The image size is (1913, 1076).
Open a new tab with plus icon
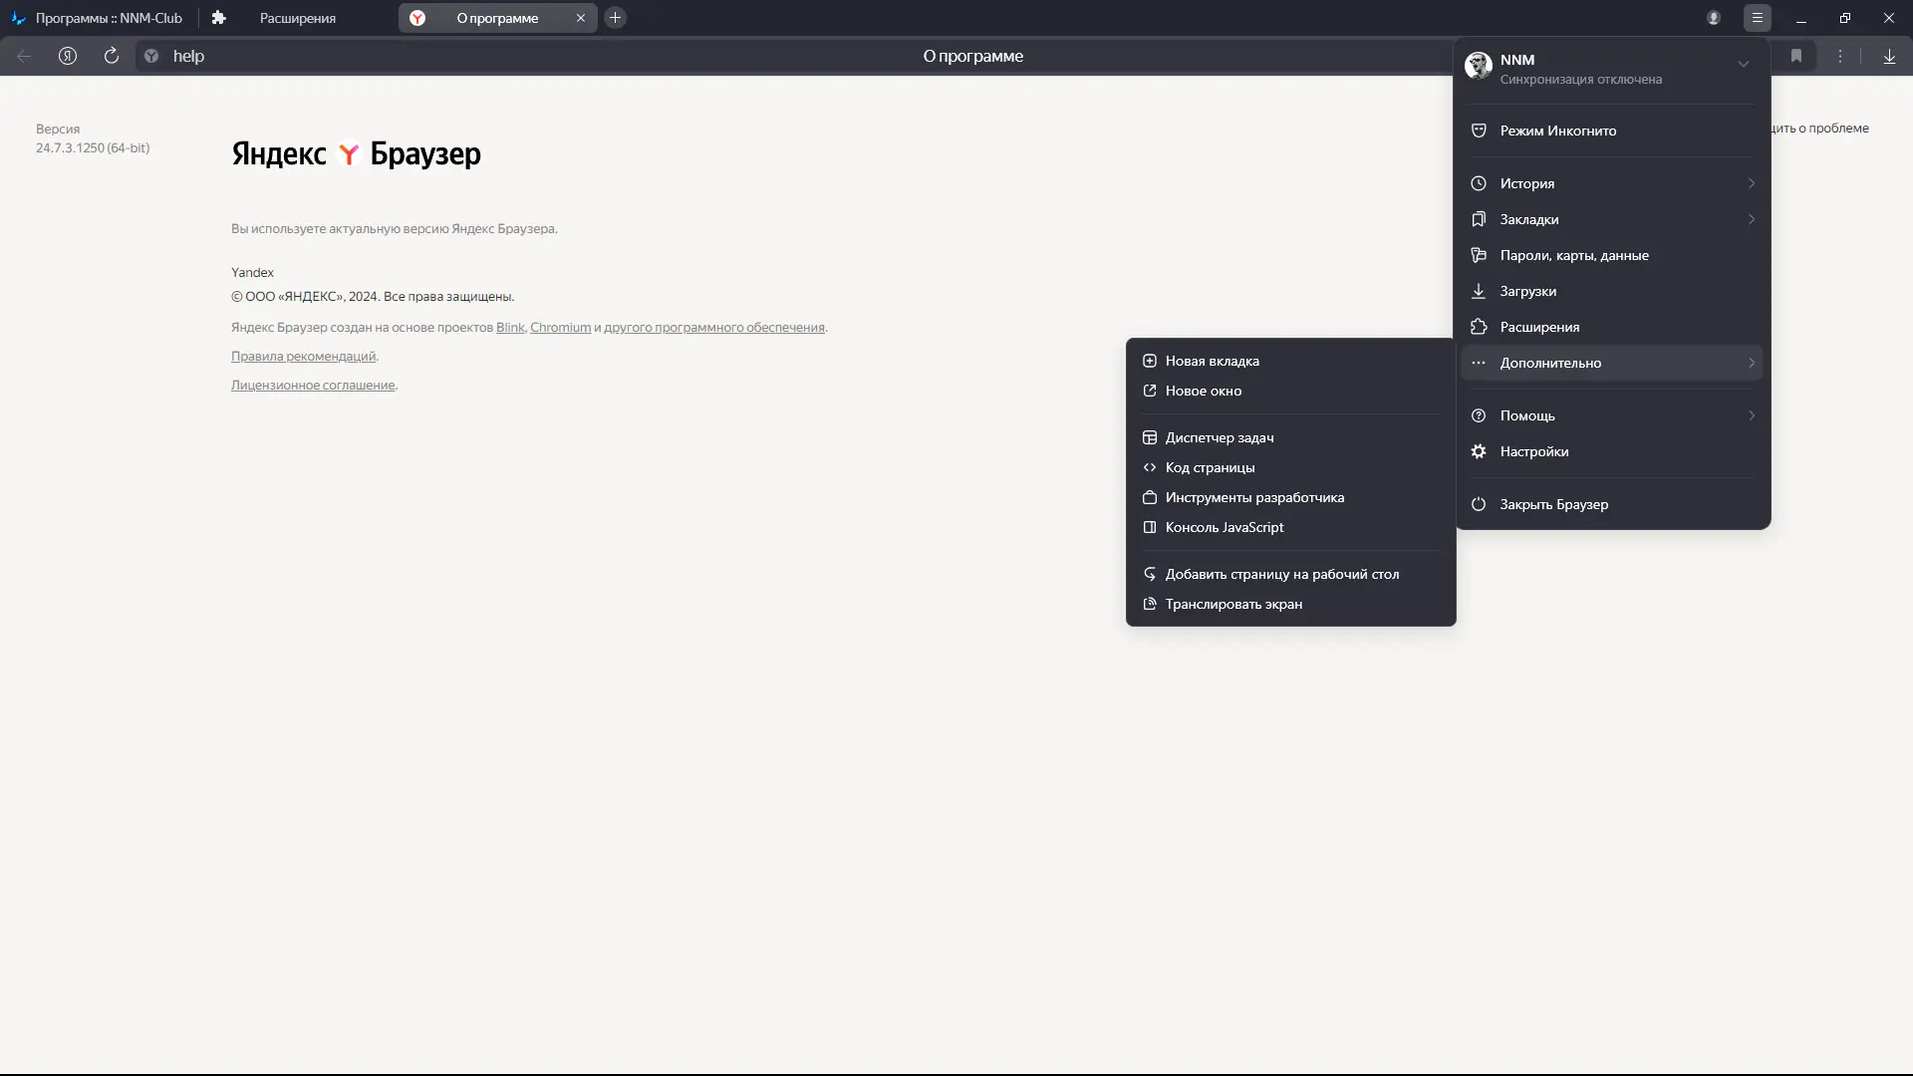[x=615, y=18]
